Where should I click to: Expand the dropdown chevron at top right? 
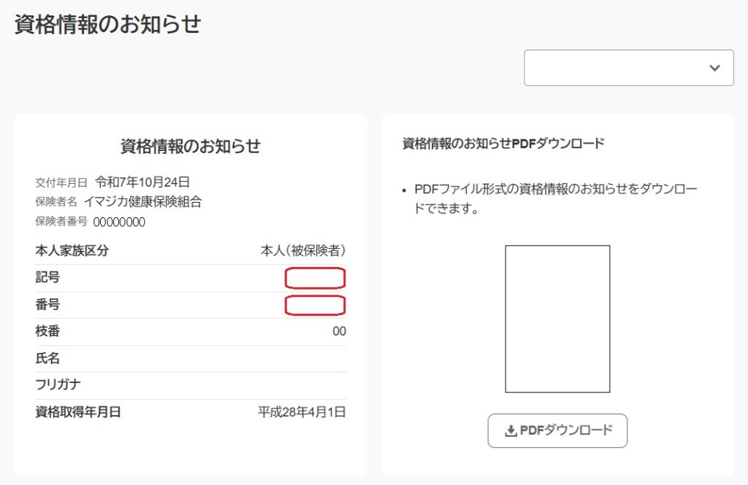point(714,68)
